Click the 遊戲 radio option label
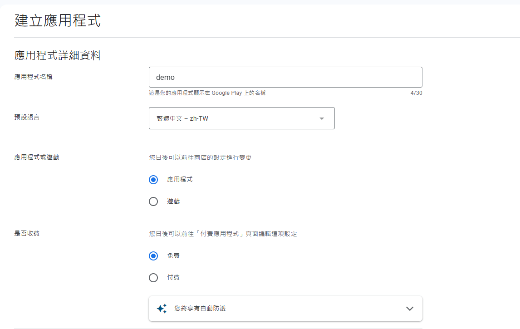The height and width of the screenshot is (329, 520). 173,201
